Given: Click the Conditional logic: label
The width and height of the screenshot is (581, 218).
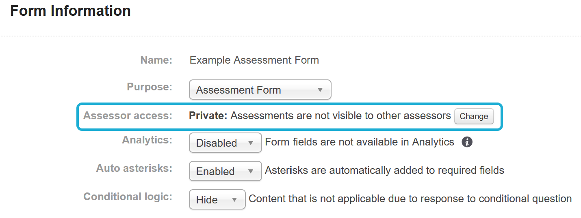Looking at the screenshot, I should 128,197.
